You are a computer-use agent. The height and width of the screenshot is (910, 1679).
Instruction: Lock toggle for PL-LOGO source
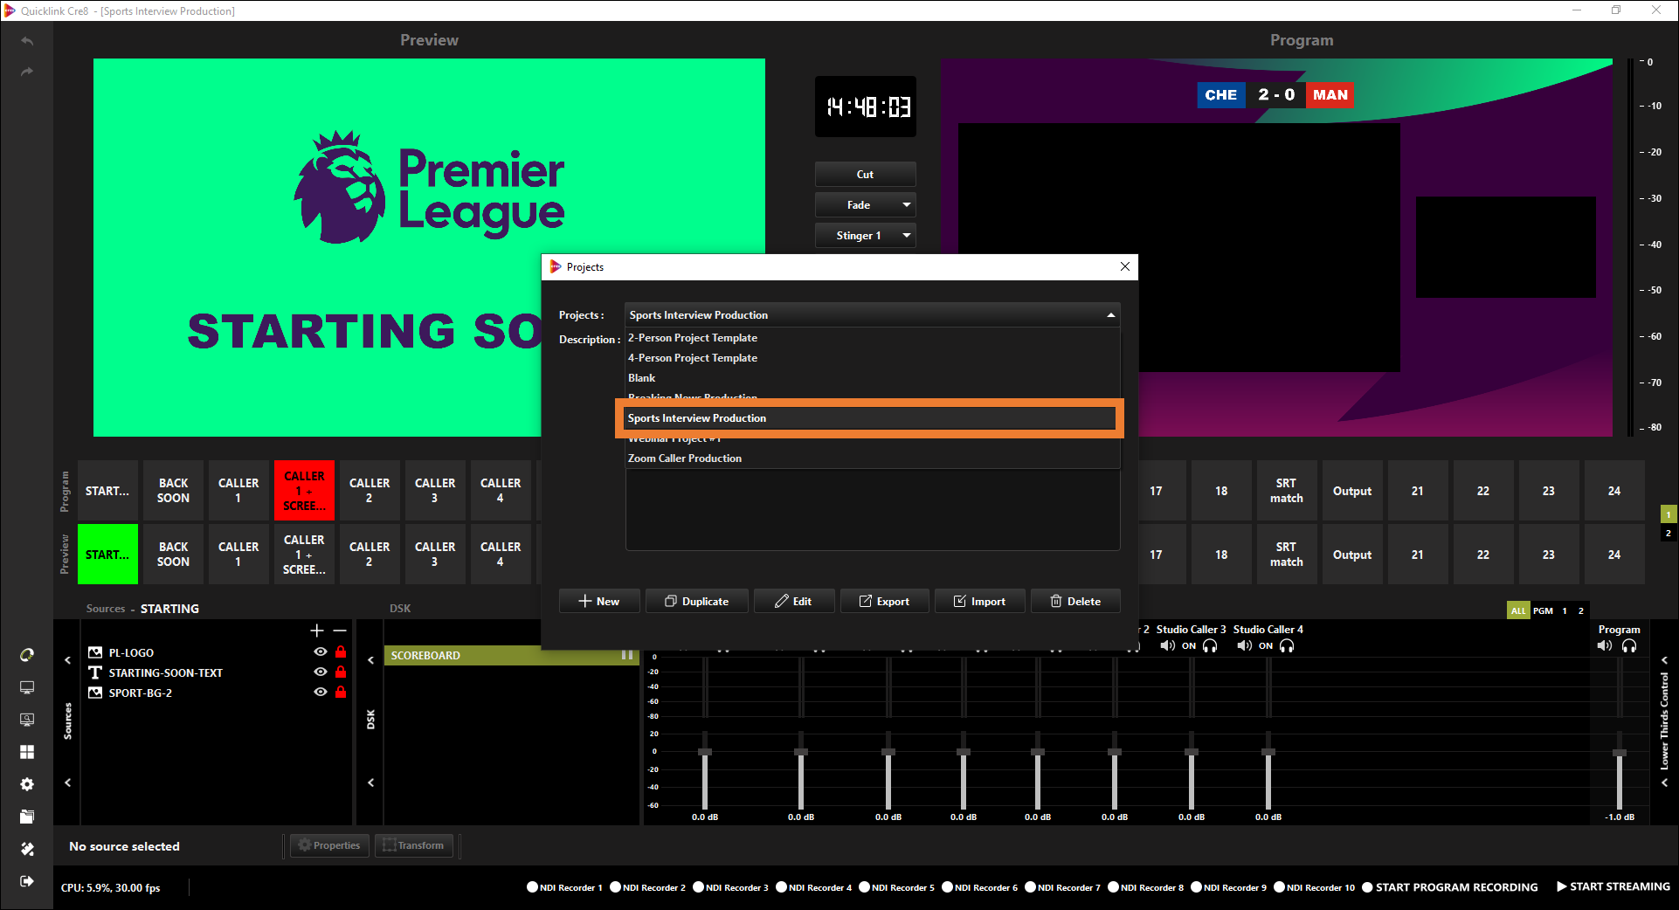click(341, 652)
